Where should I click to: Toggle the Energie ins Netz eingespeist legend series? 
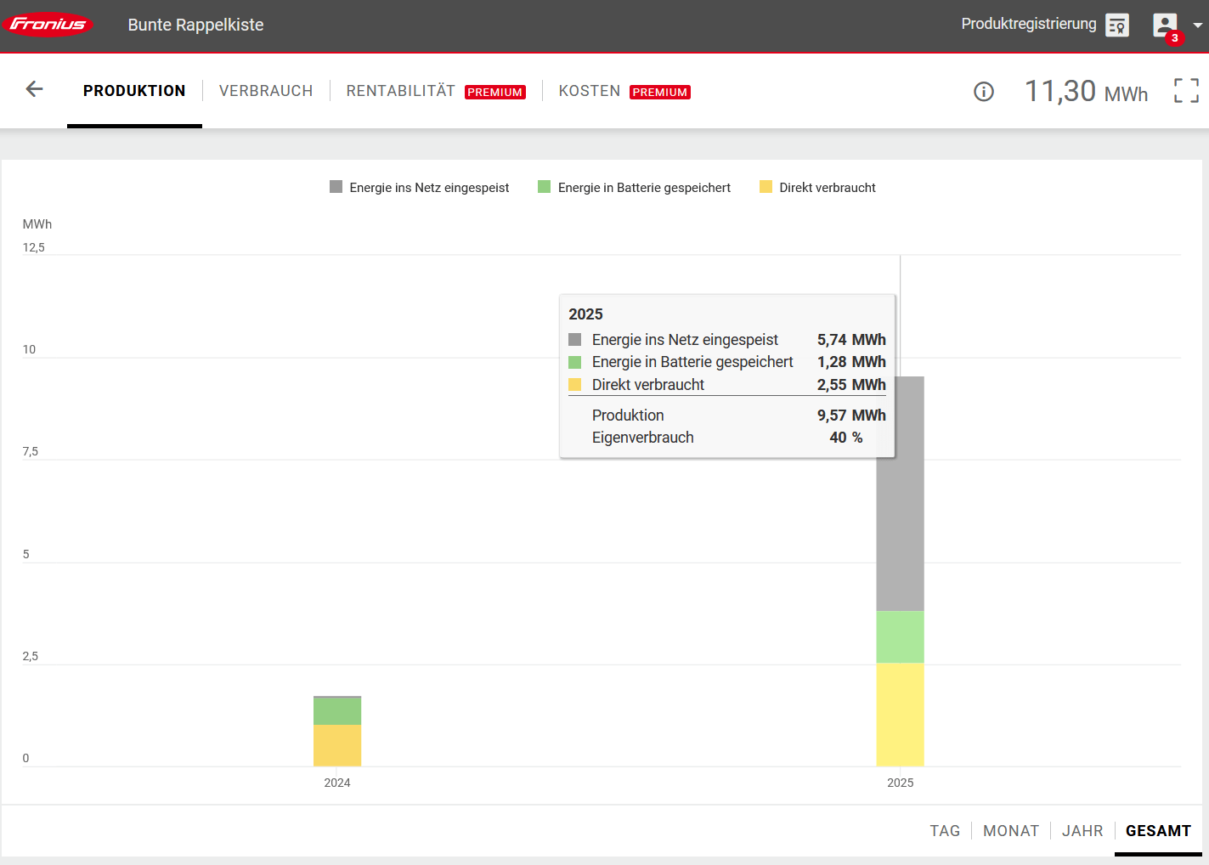420,188
